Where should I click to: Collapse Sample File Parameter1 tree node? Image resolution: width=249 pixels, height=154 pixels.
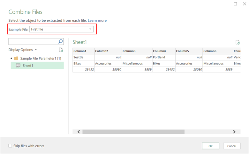(11, 59)
